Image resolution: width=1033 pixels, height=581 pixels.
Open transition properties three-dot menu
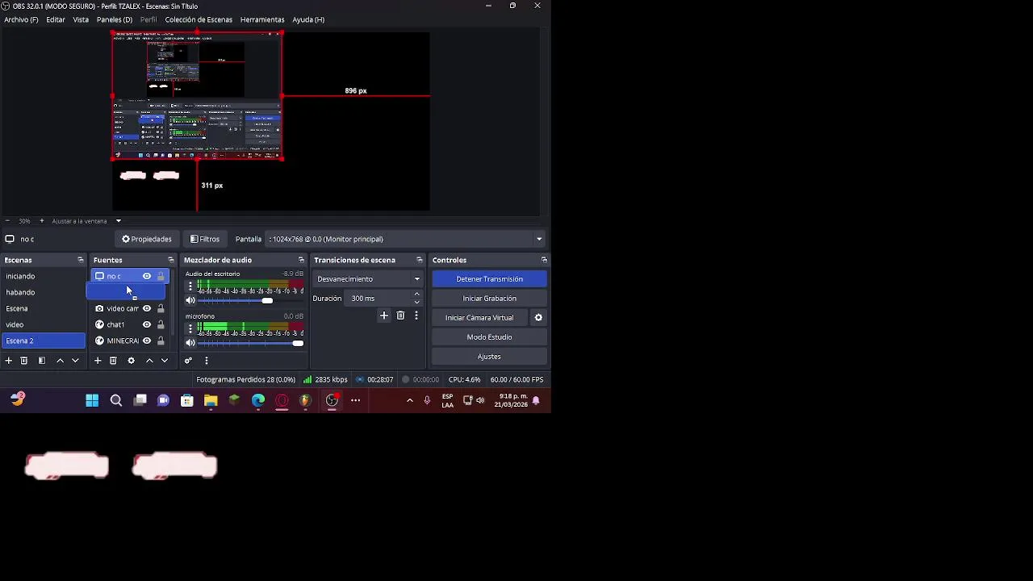pos(416,316)
